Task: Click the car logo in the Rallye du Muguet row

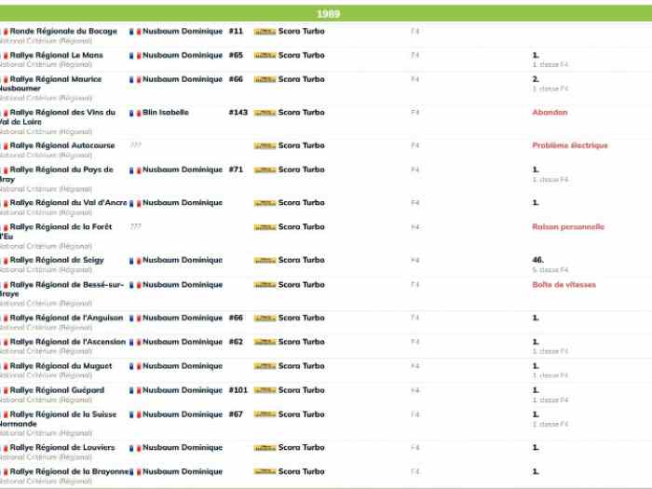Action: point(265,367)
